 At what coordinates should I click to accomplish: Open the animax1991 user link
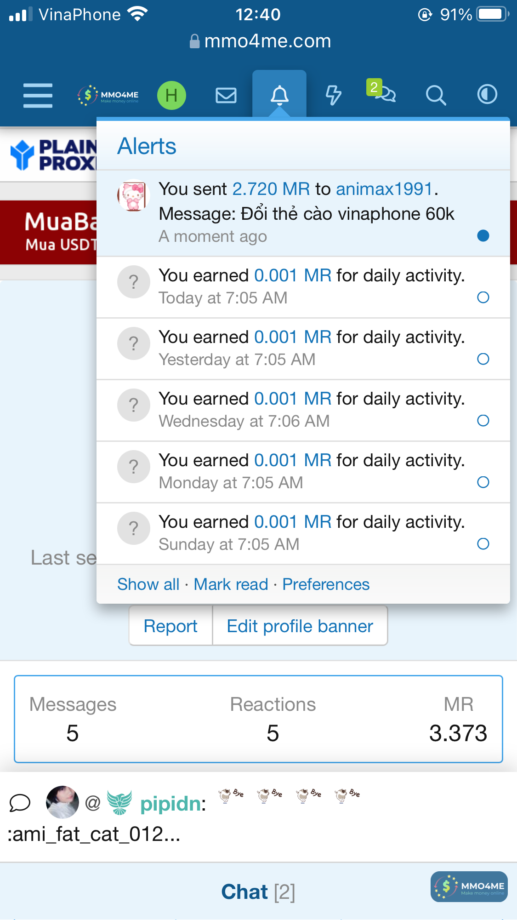point(384,189)
